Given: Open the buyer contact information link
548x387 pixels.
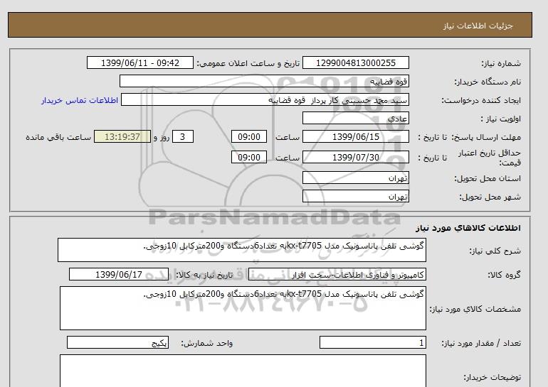Looking at the screenshot, I should [x=80, y=100].
